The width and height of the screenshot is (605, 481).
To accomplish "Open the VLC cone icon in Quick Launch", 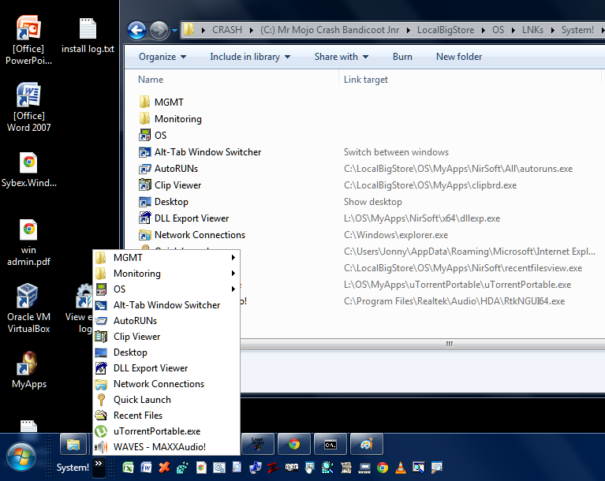I will tap(401, 468).
